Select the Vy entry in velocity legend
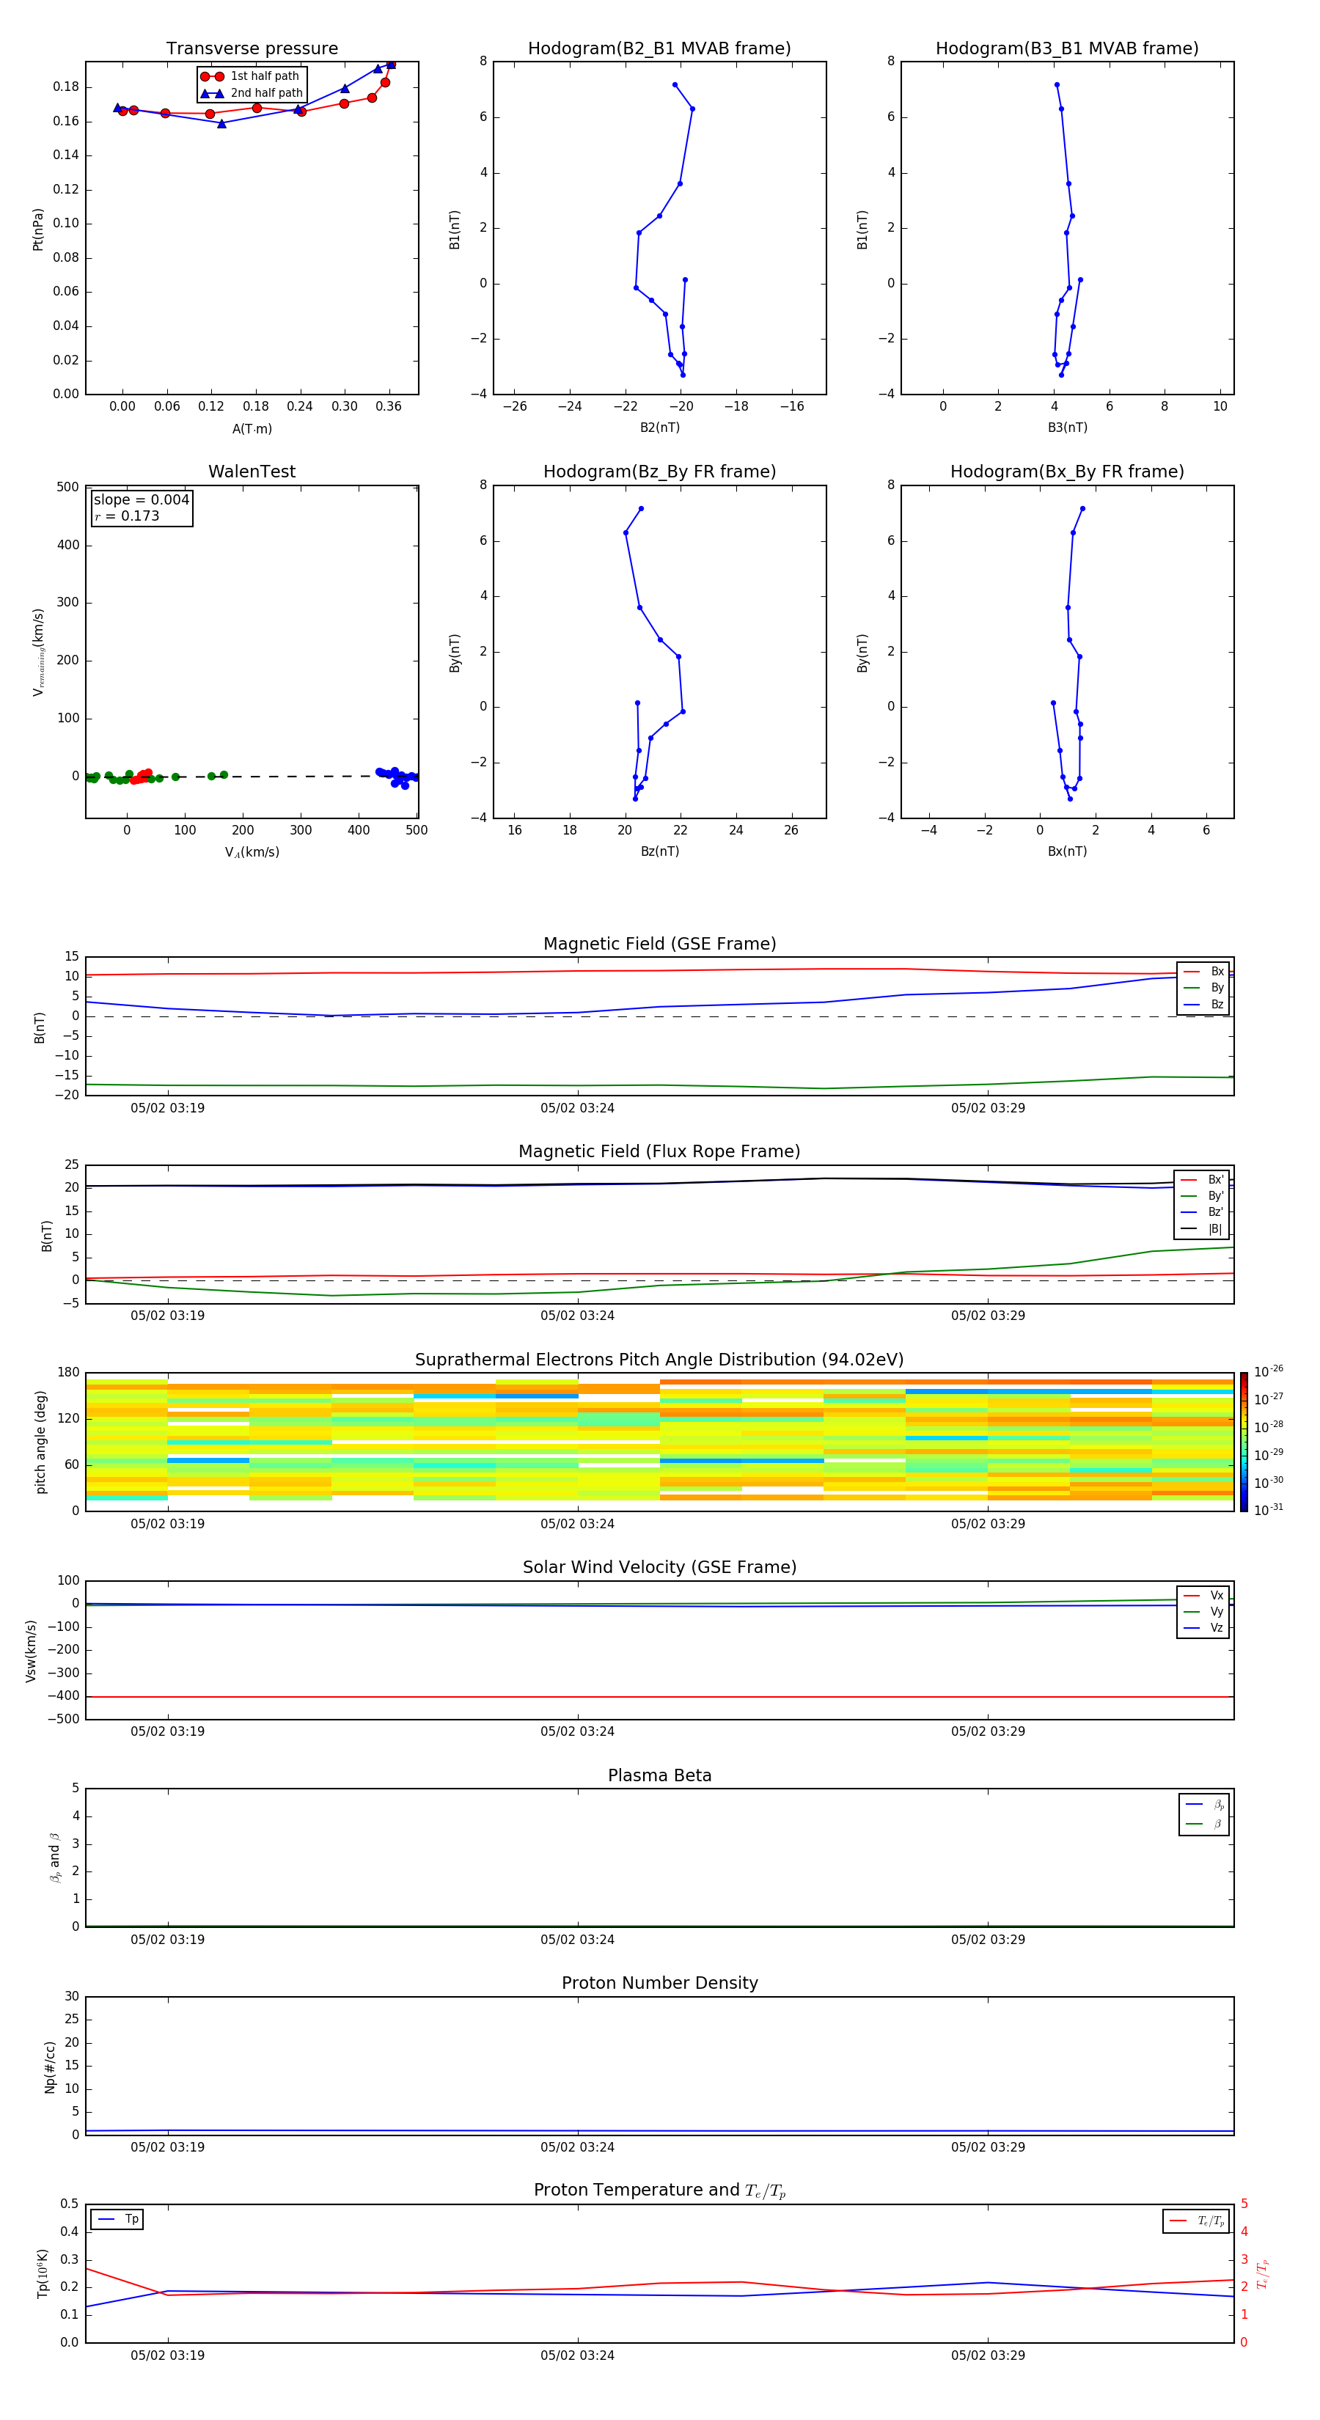The height and width of the screenshot is (2420, 1320). point(1203,1612)
